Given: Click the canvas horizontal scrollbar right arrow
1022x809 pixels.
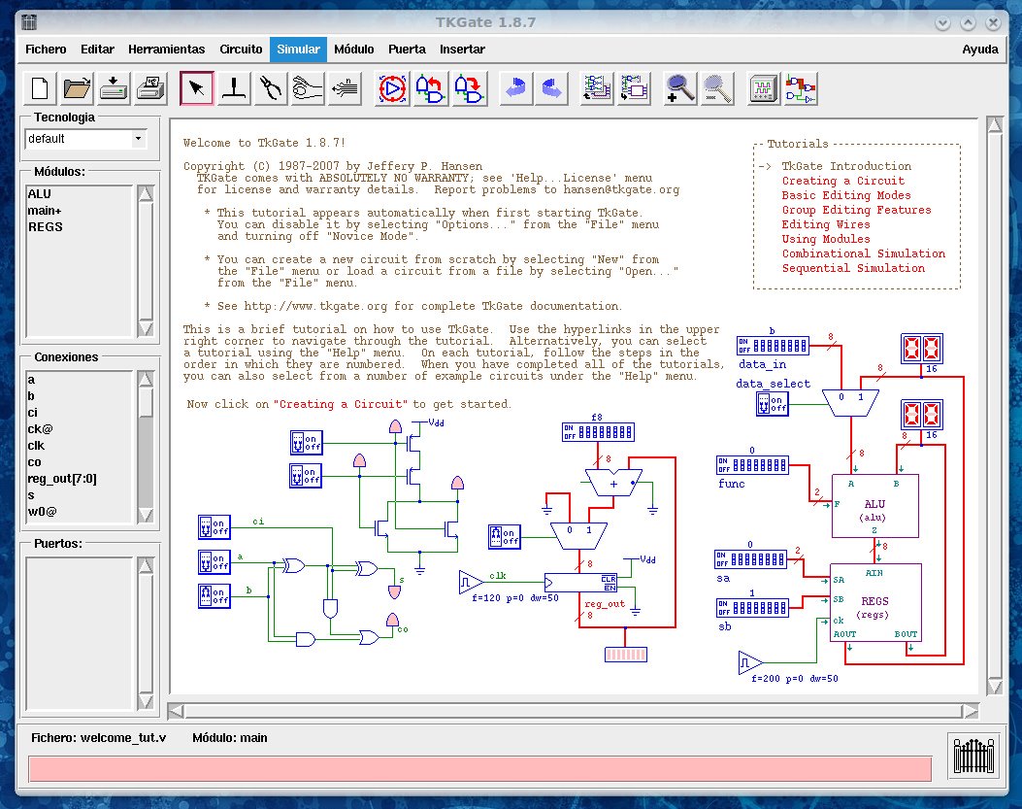Looking at the screenshot, I should point(972,711).
